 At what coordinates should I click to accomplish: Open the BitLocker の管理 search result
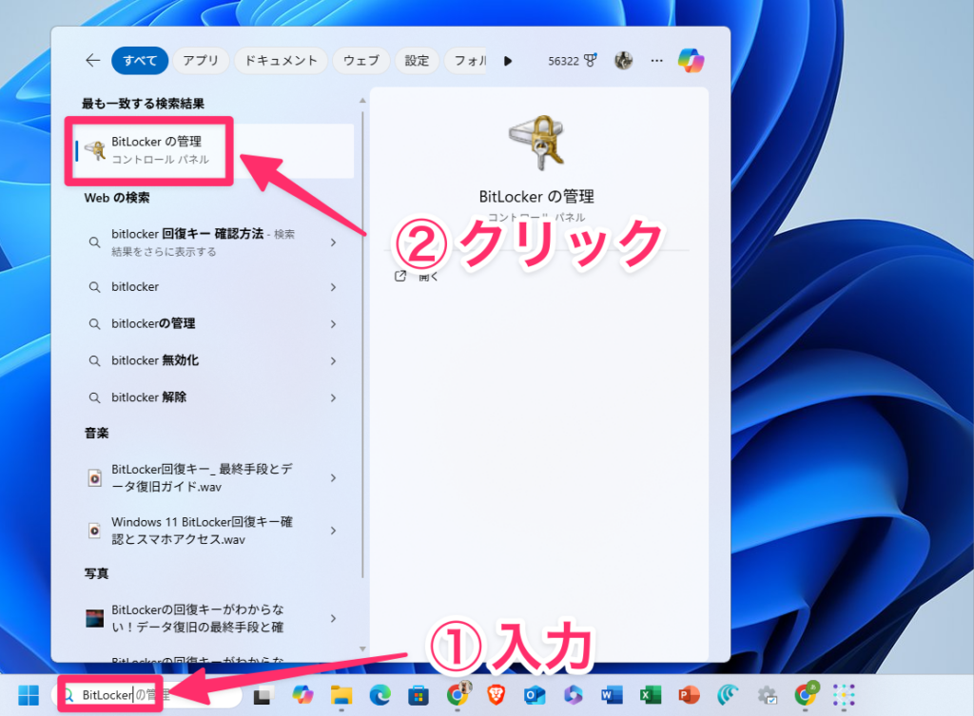pyautogui.click(x=156, y=150)
